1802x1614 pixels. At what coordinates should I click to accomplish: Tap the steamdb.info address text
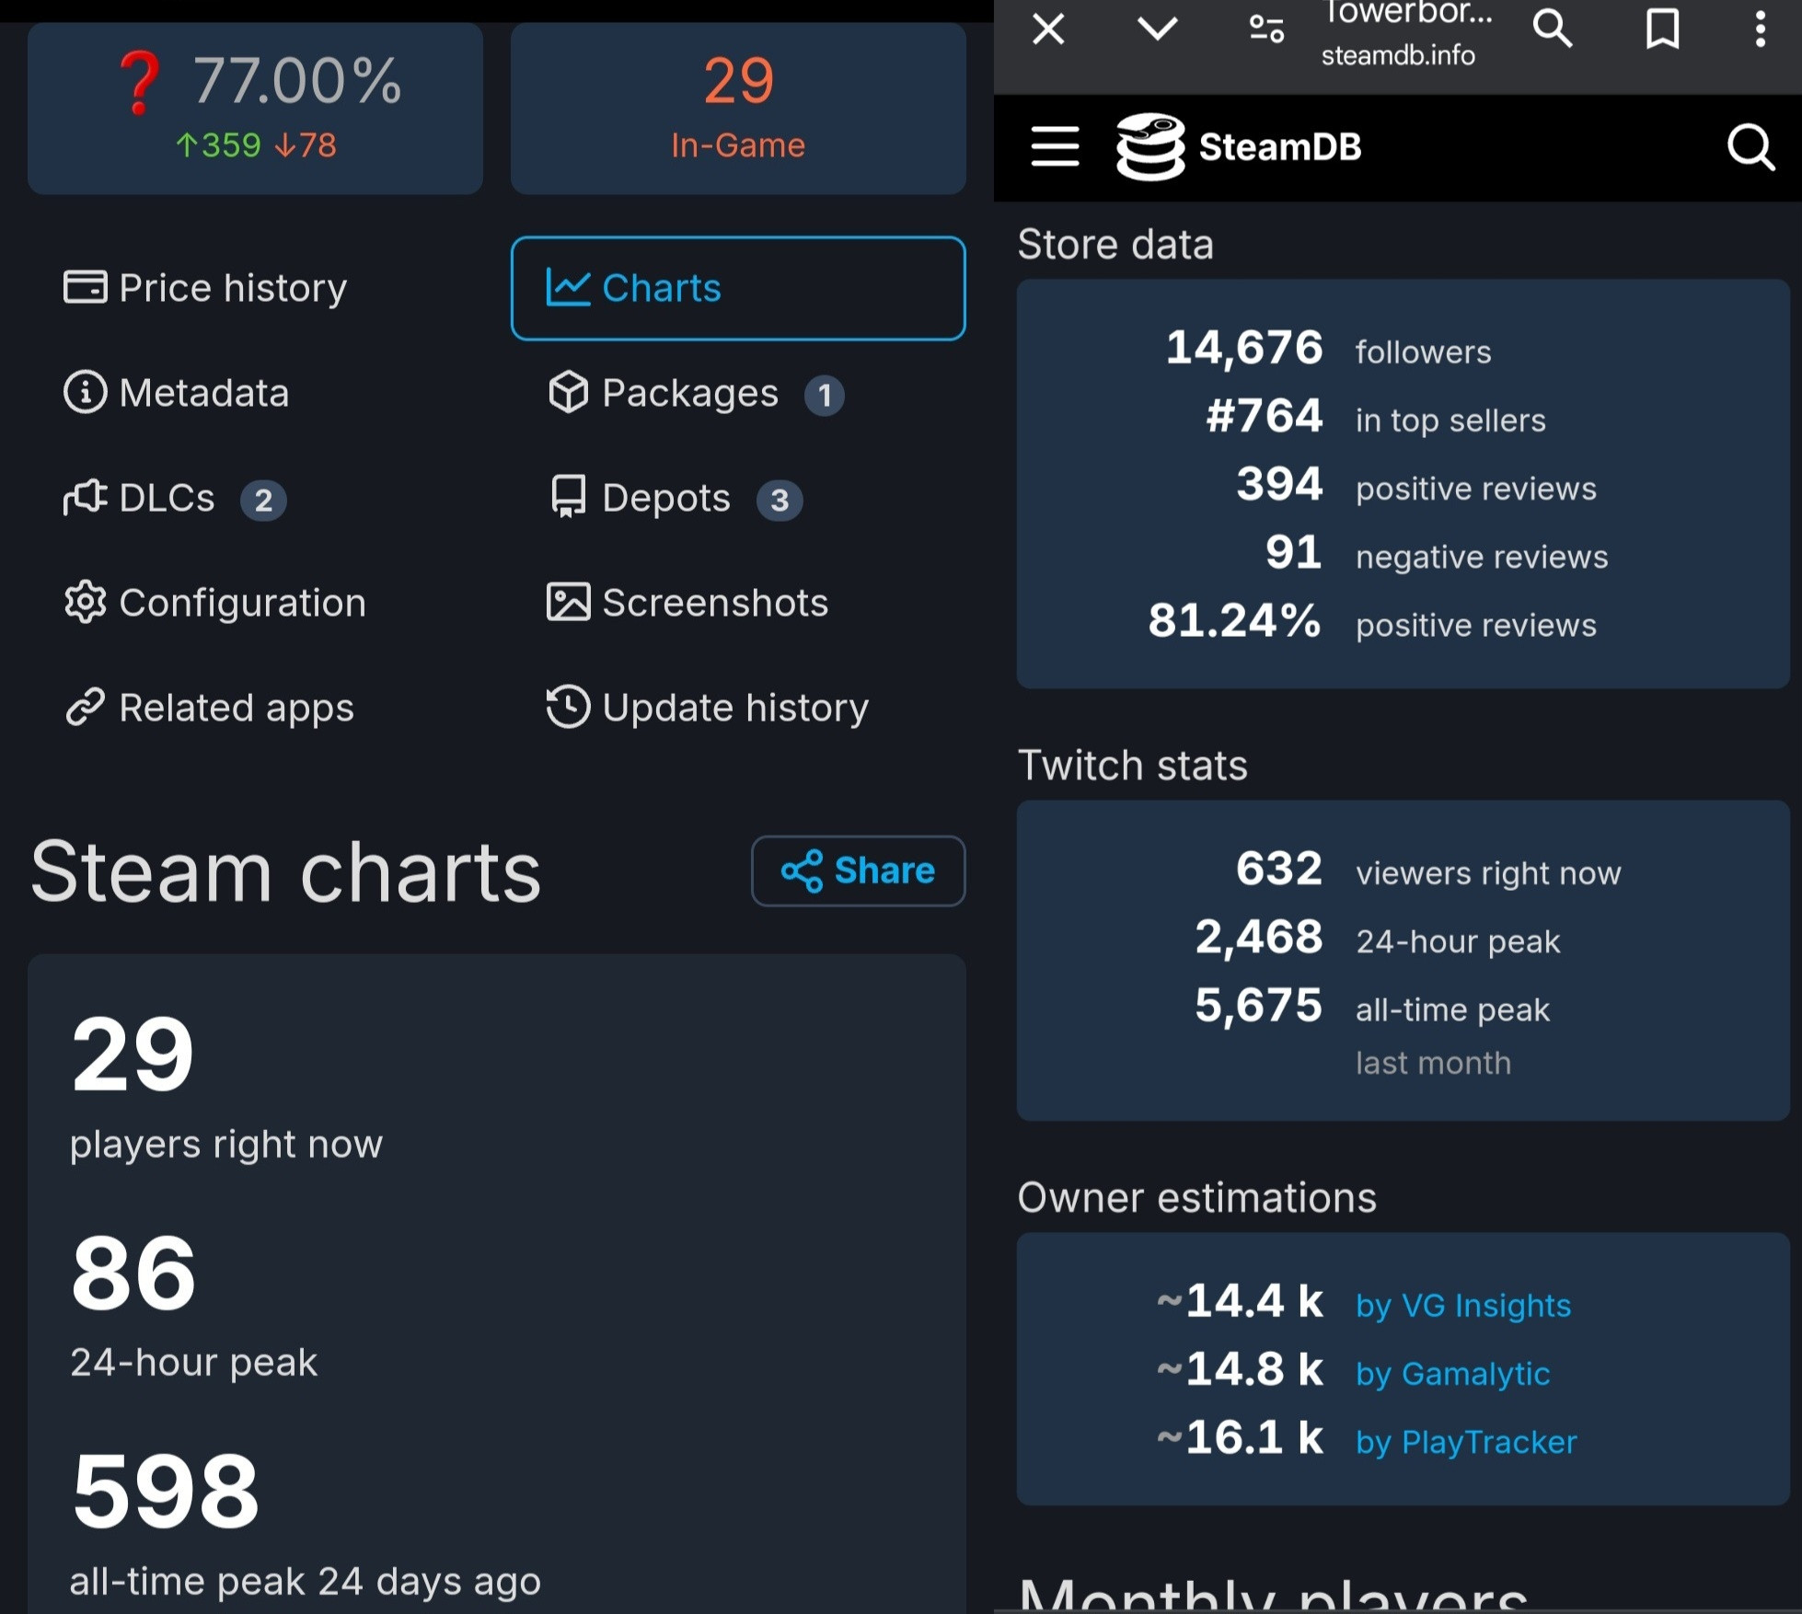1397,55
